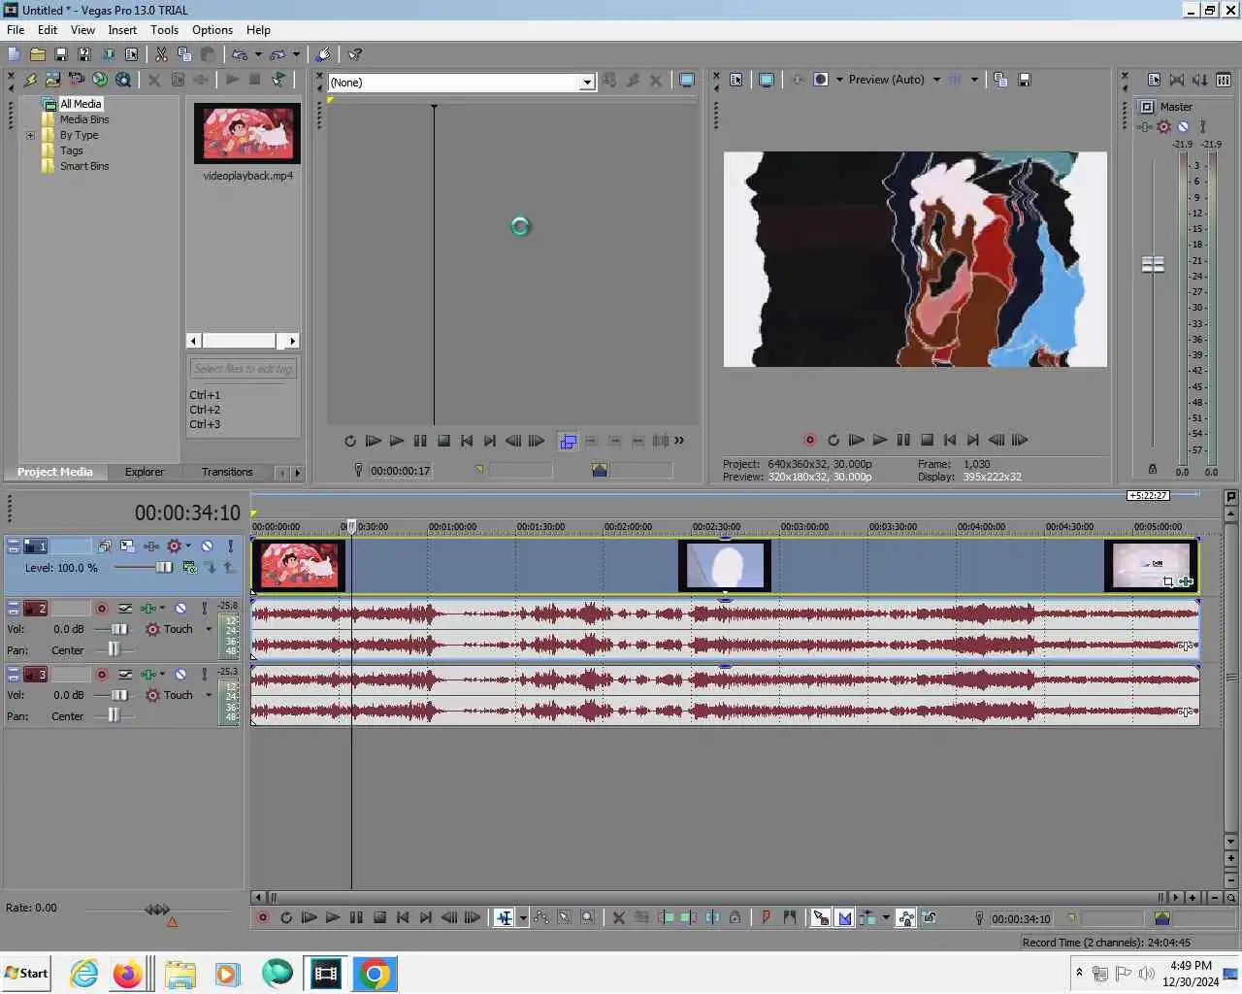Click the Vol slider on audio track 2

click(118, 629)
